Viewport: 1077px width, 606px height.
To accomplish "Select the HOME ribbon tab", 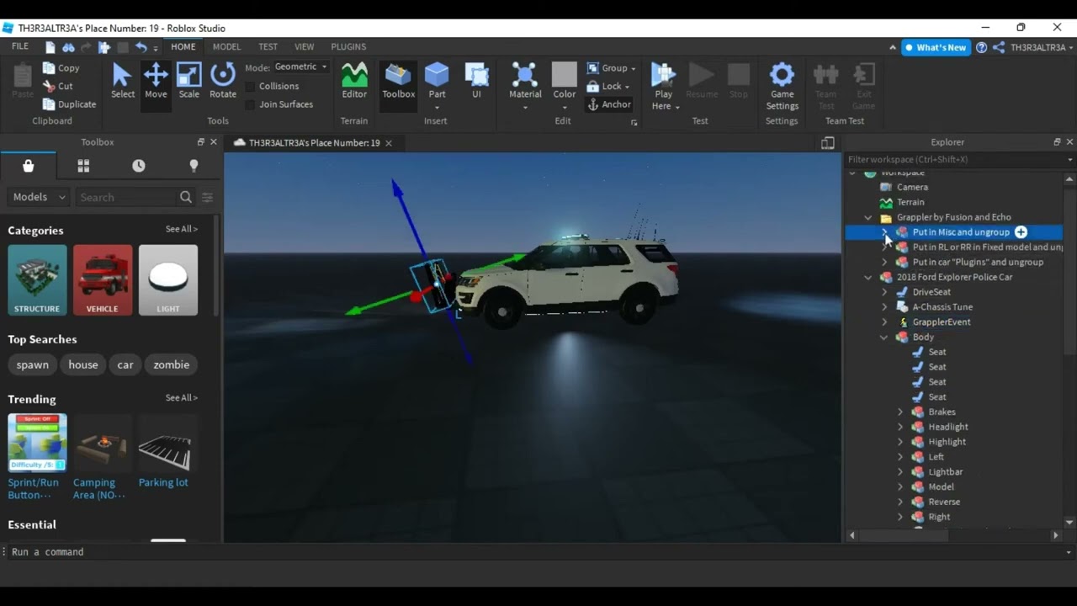I will click(183, 47).
